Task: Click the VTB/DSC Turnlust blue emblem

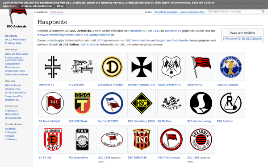Action: pyautogui.click(x=231, y=67)
